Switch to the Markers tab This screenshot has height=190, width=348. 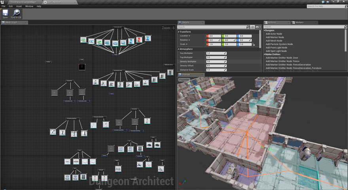pyautogui.click(x=304, y=23)
